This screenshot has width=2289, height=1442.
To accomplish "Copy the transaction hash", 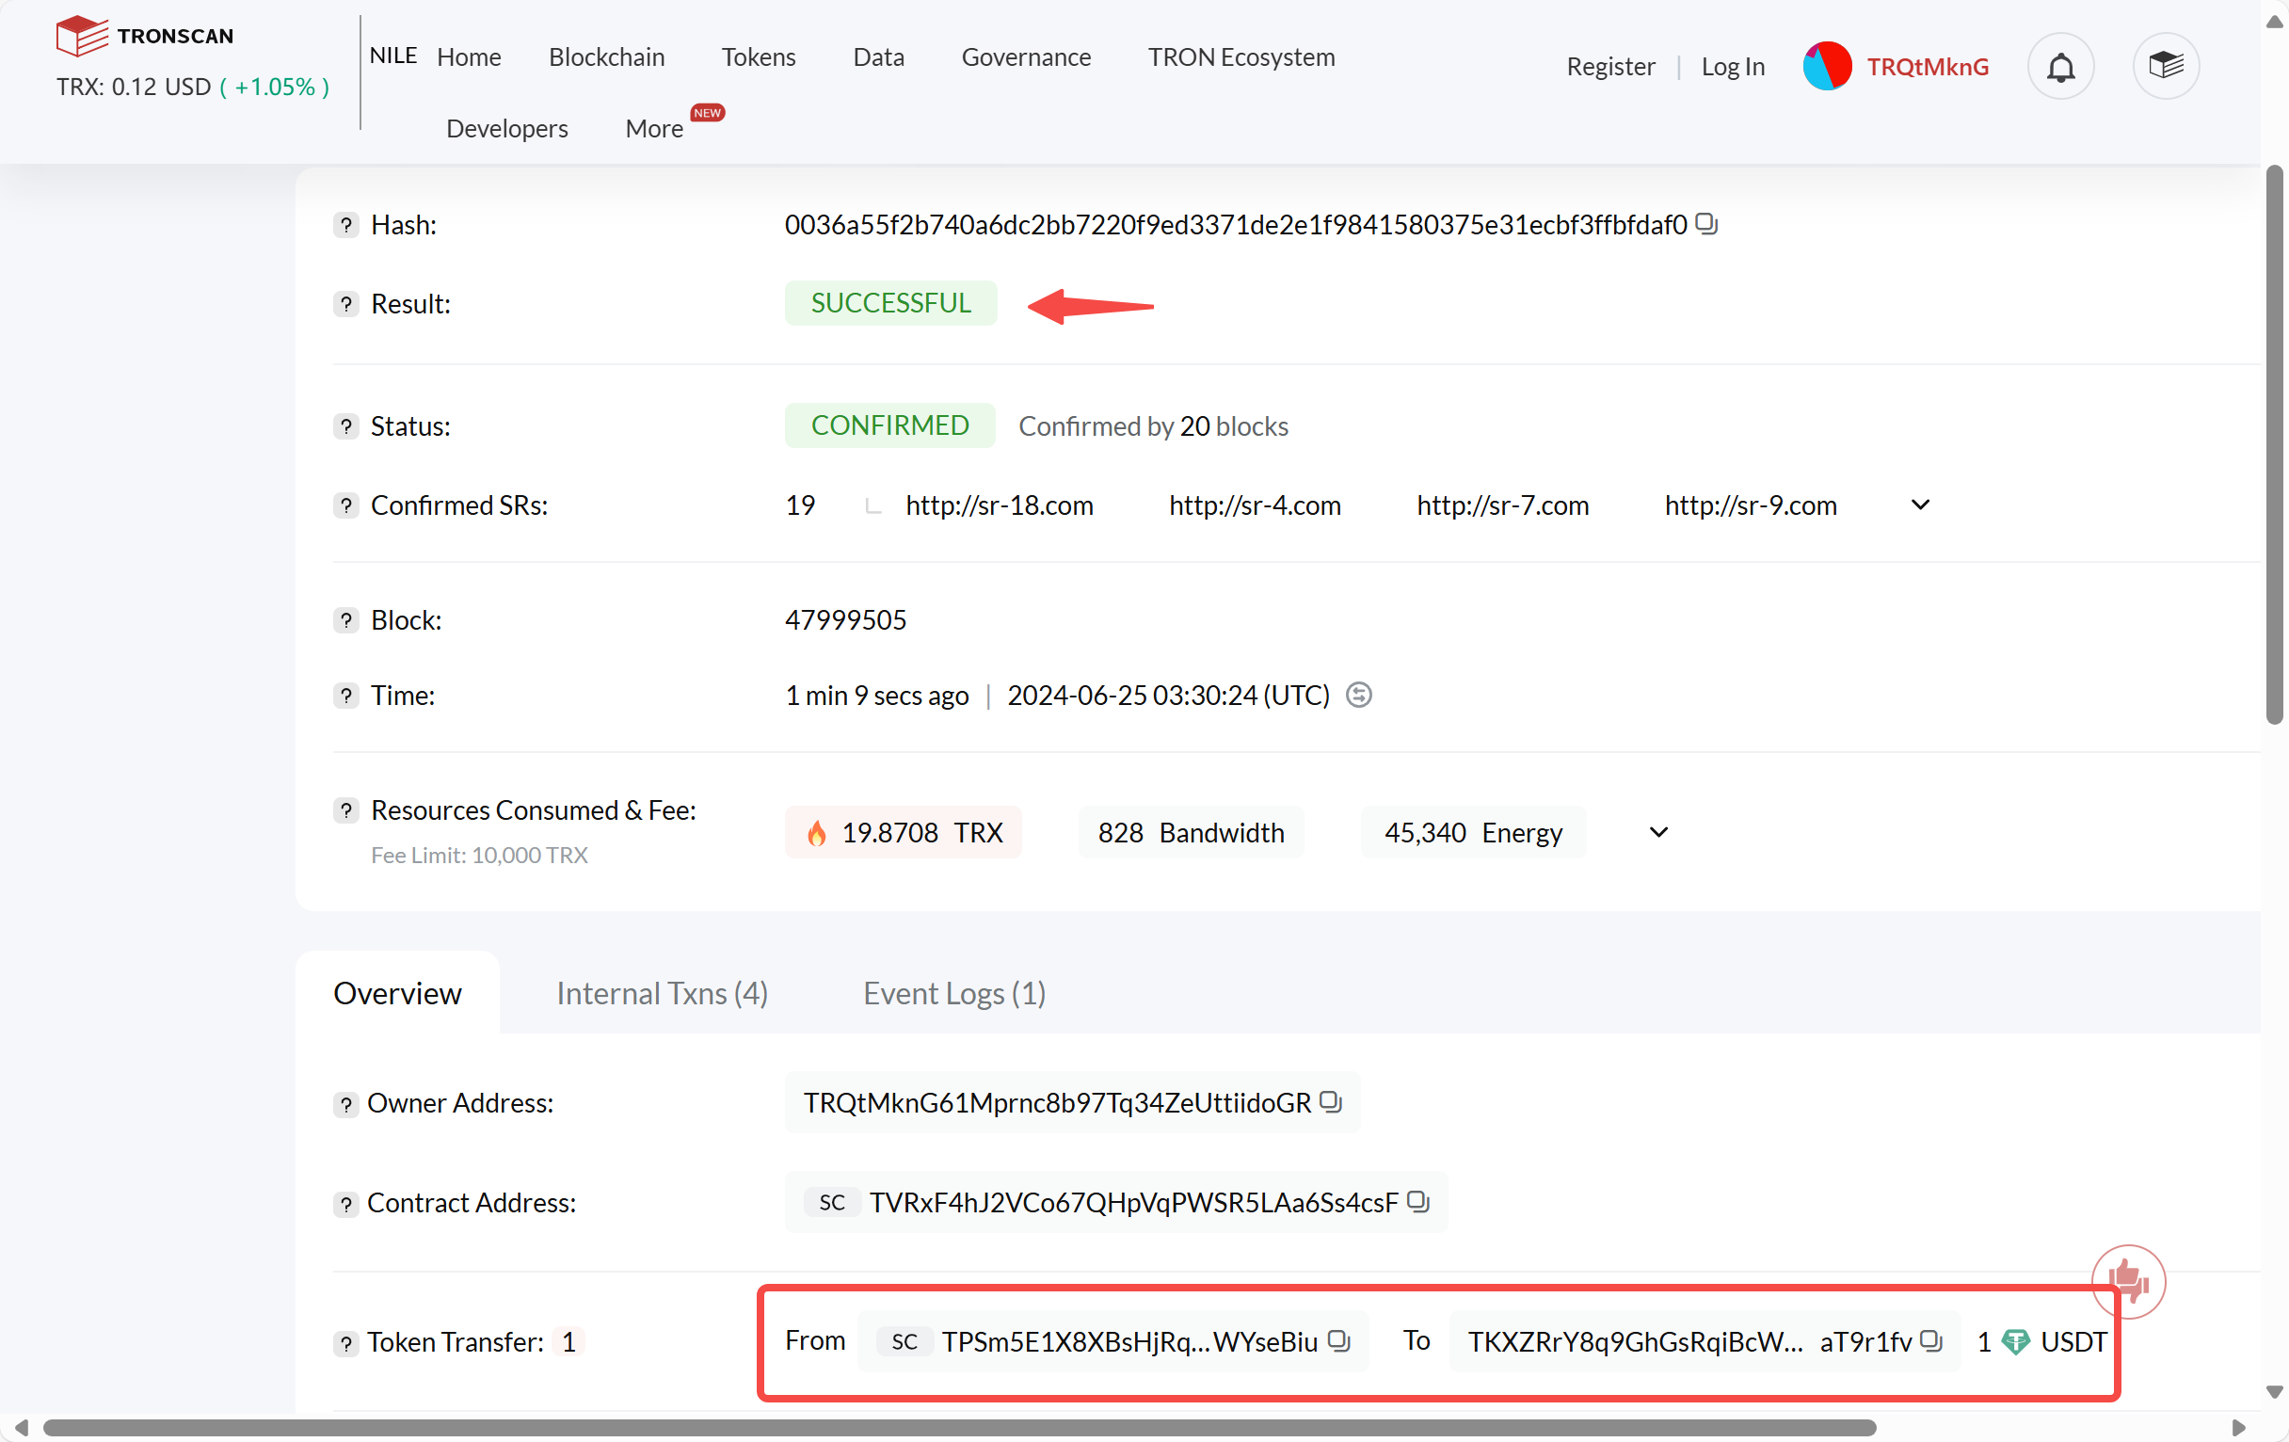I will click(1706, 223).
